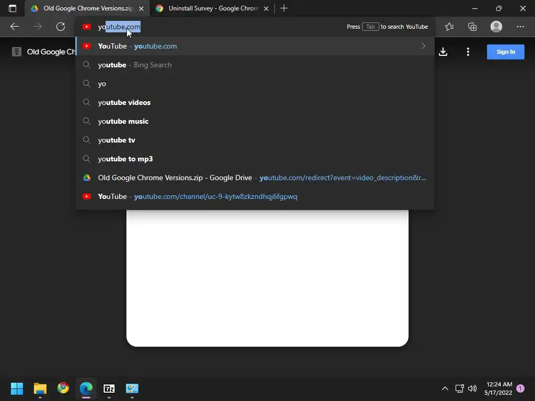Open volume speaker tray icon
Screen dimensions: 535x401
coord(472,388)
